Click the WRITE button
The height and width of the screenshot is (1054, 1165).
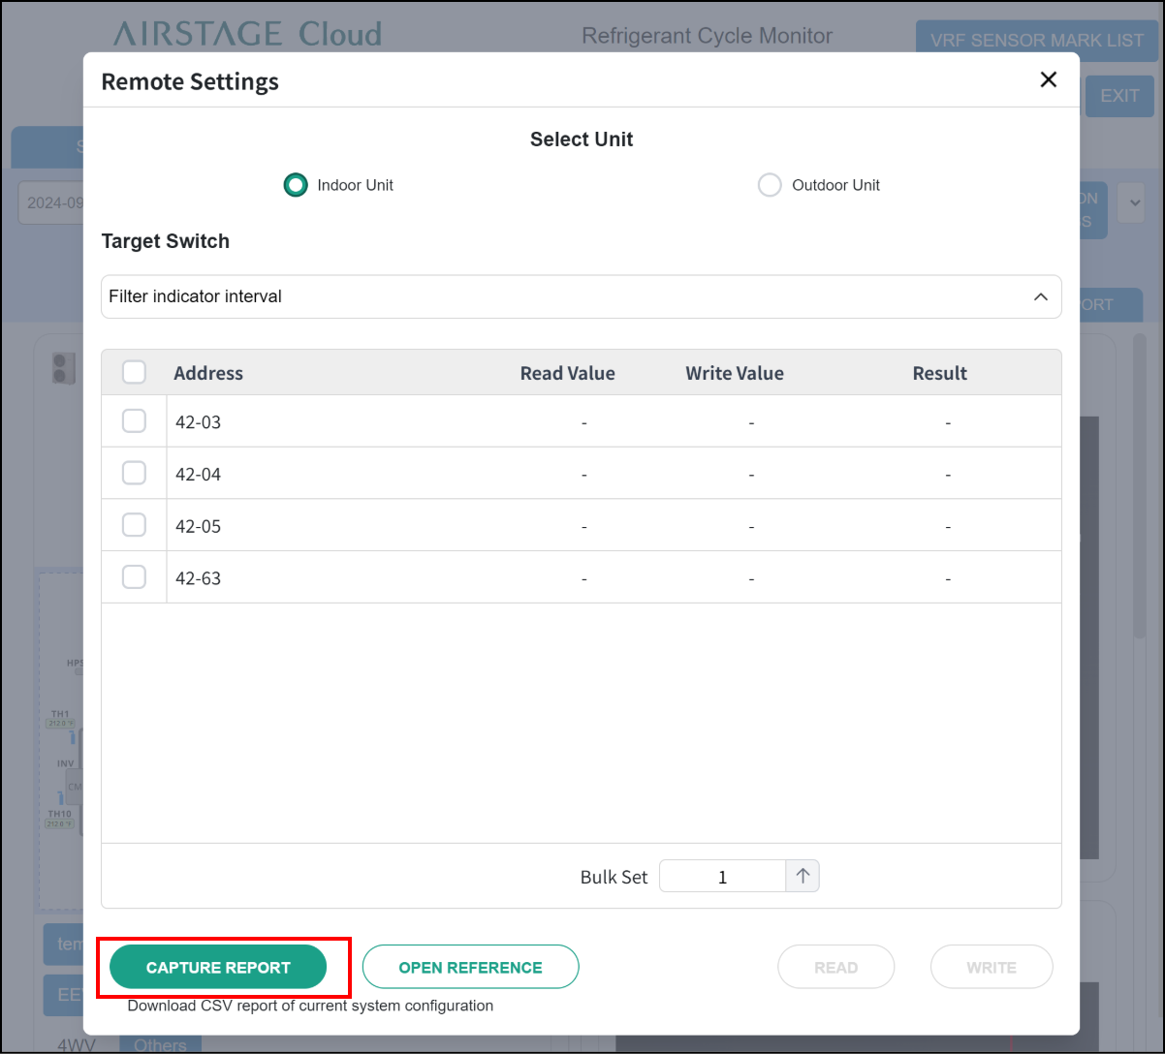991,967
